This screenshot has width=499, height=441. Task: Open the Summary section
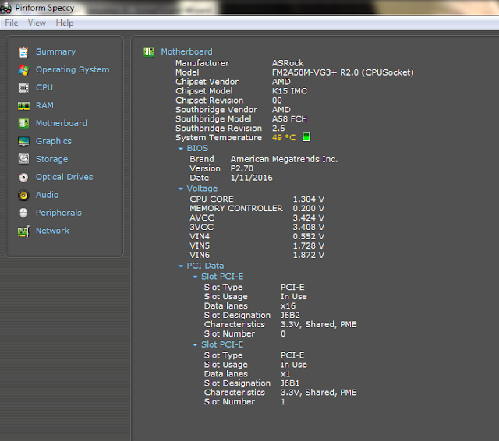click(x=55, y=52)
